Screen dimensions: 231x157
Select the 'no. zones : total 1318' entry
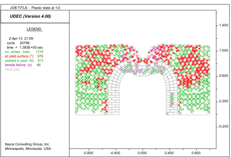tap(24, 52)
